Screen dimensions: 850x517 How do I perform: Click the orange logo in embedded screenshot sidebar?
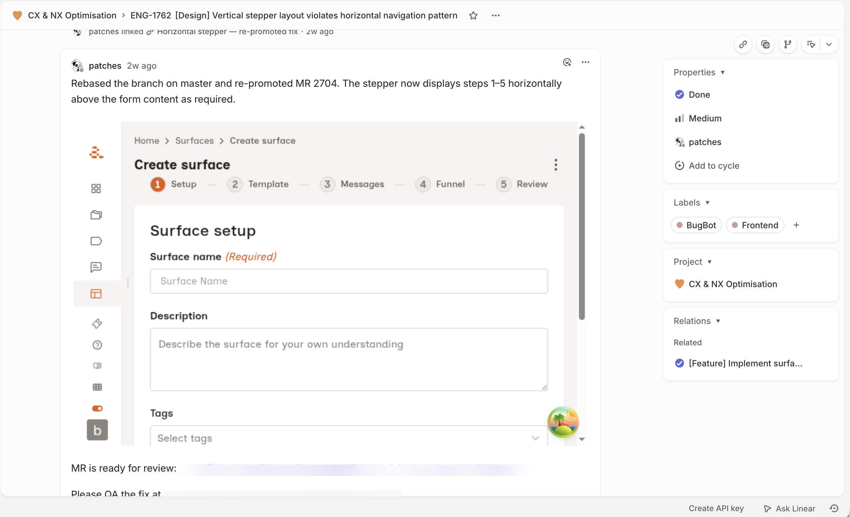(x=96, y=153)
